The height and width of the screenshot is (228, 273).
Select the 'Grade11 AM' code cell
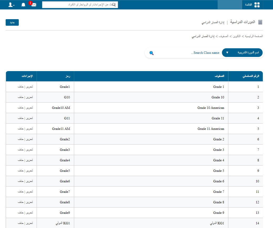pos(55,129)
